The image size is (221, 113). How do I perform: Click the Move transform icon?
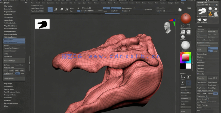pos(56,10)
